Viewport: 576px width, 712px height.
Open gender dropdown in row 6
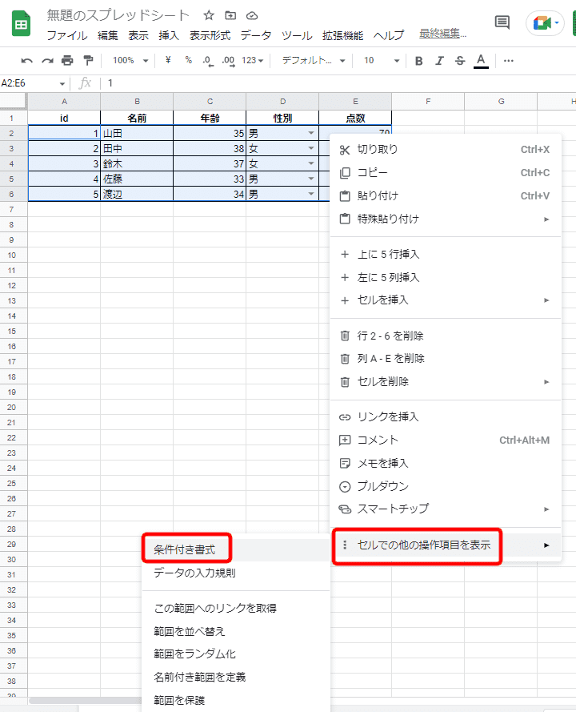(311, 194)
